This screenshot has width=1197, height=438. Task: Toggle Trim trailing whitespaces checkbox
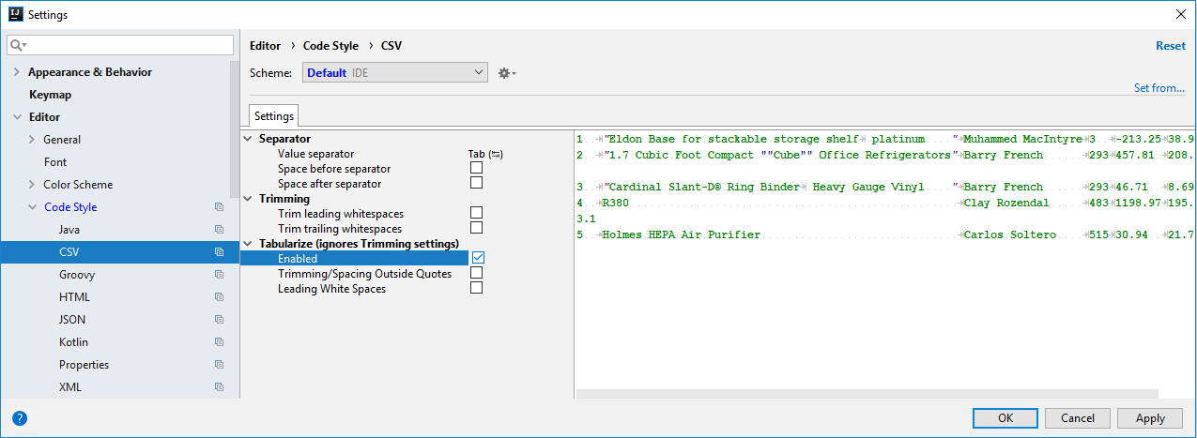(x=477, y=228)
